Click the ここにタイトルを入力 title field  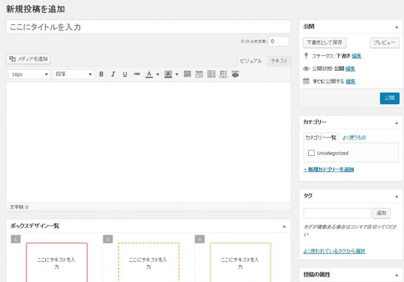pyautogui.click(x=149, y=27)
